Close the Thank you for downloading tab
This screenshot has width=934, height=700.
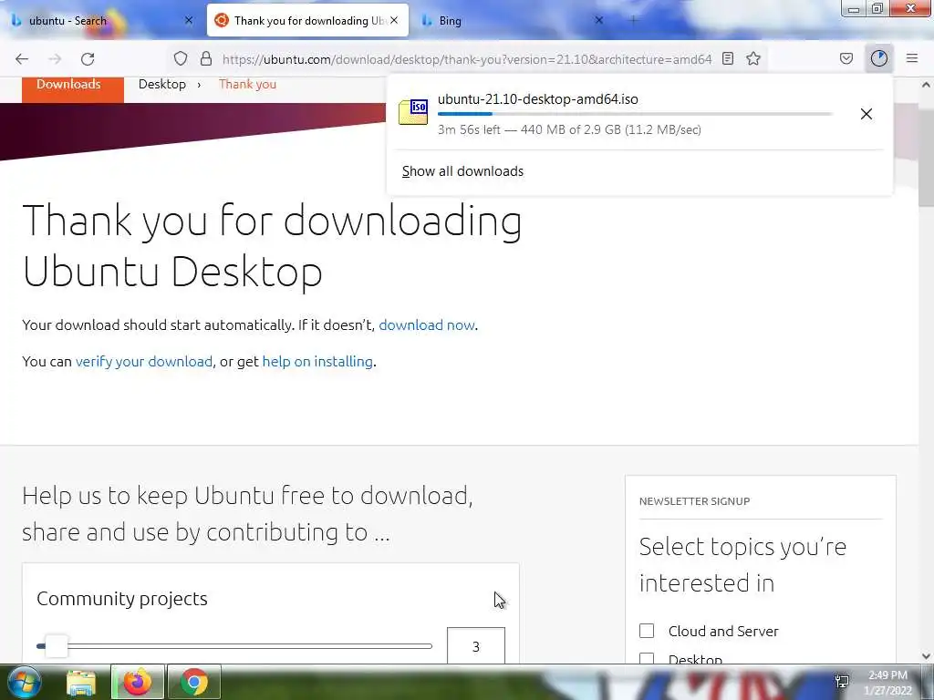point(394,20)
